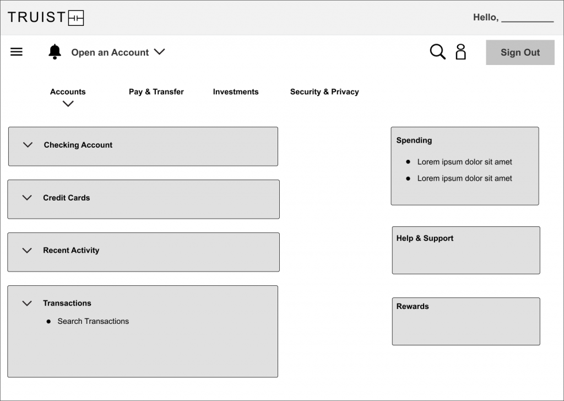564x401 pixels.
Task: Go to the Investments tab
Action: pyautogui.click(x=236, y=92)
